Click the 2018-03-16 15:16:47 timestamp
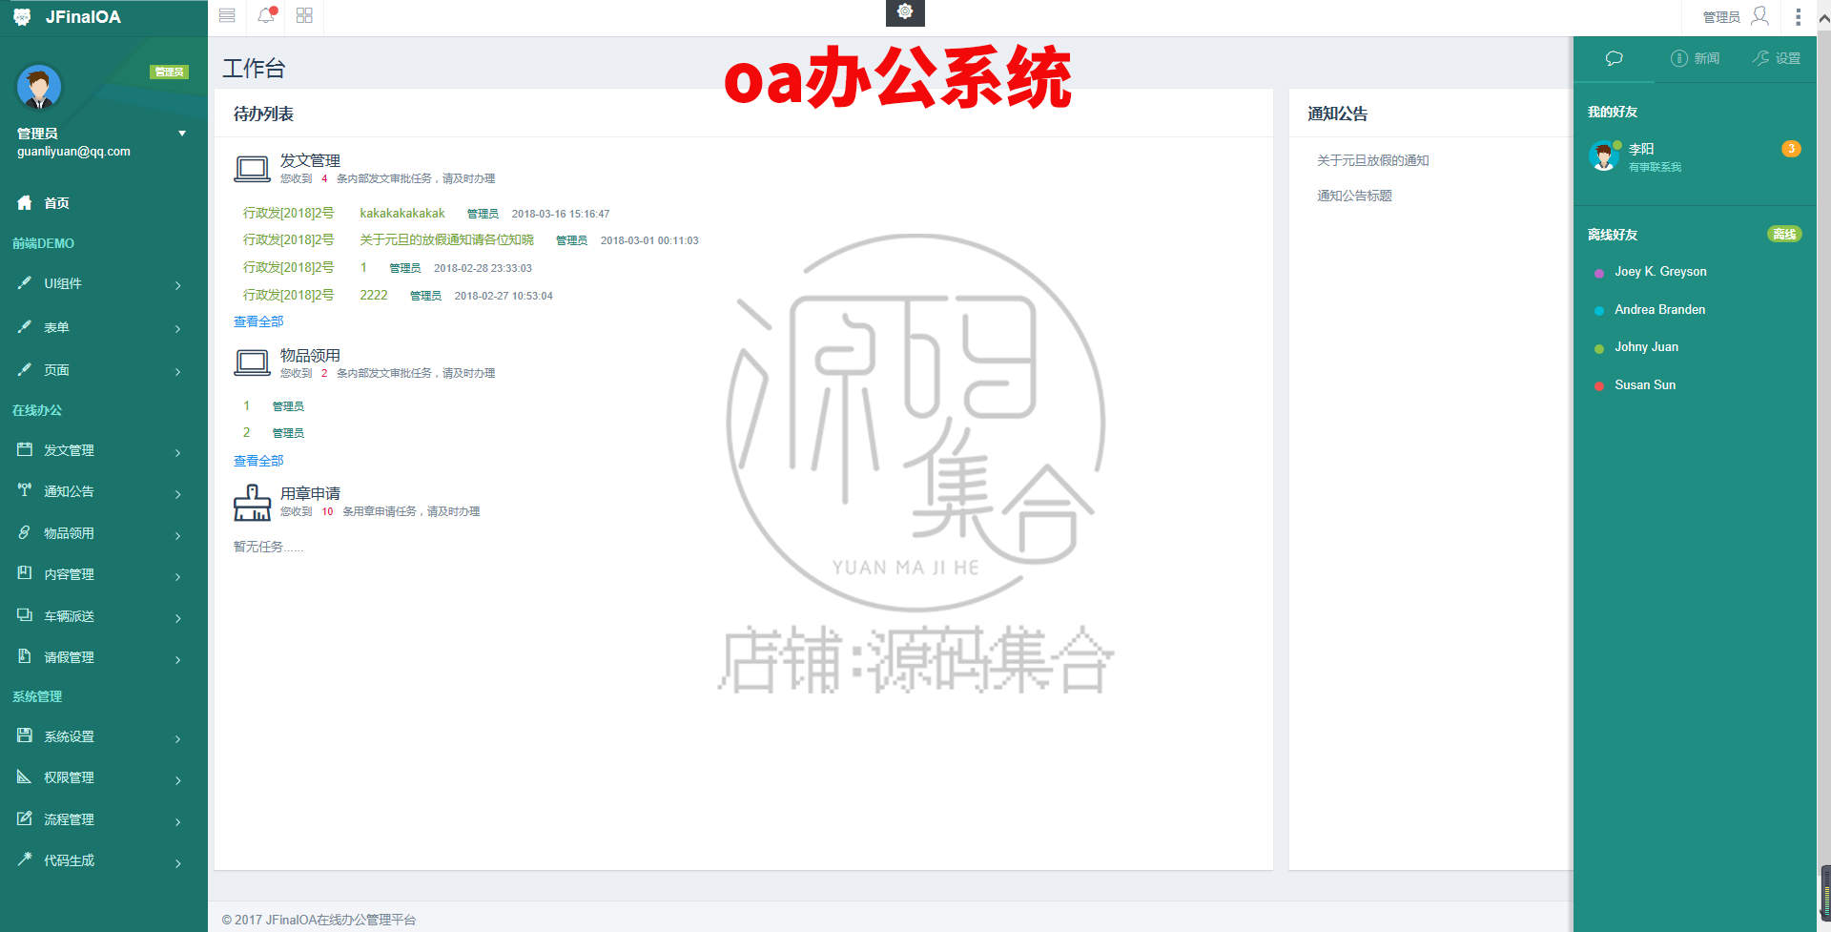 (x=561, y=214)
